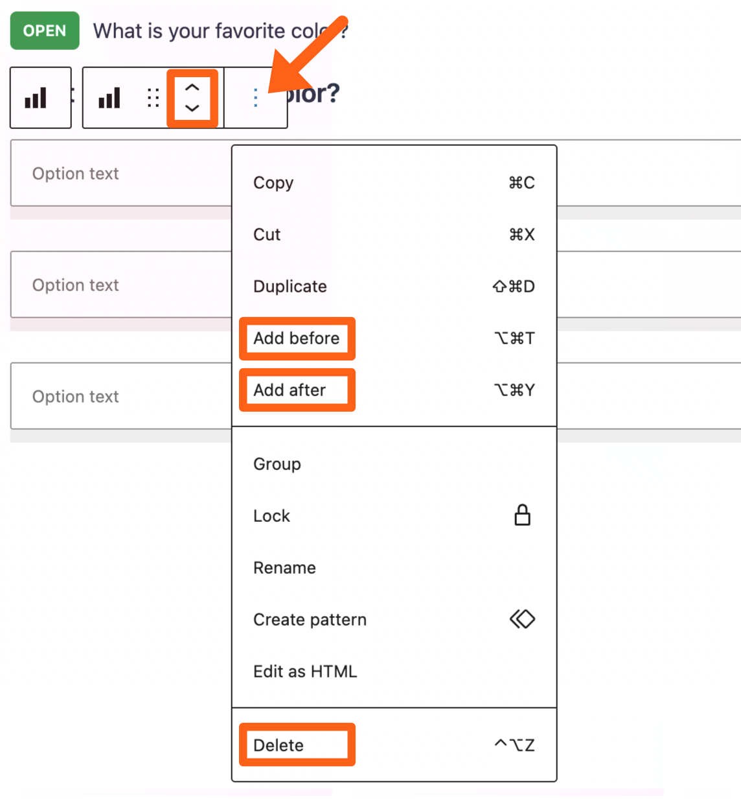Move block up with the up chevron
This screenshot has width=741, height=800.
pyautogui.click(x=192, y=87)
